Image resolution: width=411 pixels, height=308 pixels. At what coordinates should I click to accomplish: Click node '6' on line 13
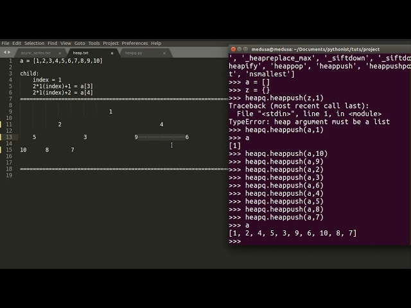pos(187,137)
